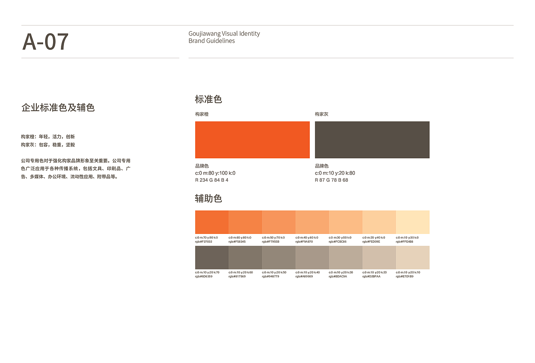
Task: Click 品牌色 label under the orange swatch
Action: 202,166
